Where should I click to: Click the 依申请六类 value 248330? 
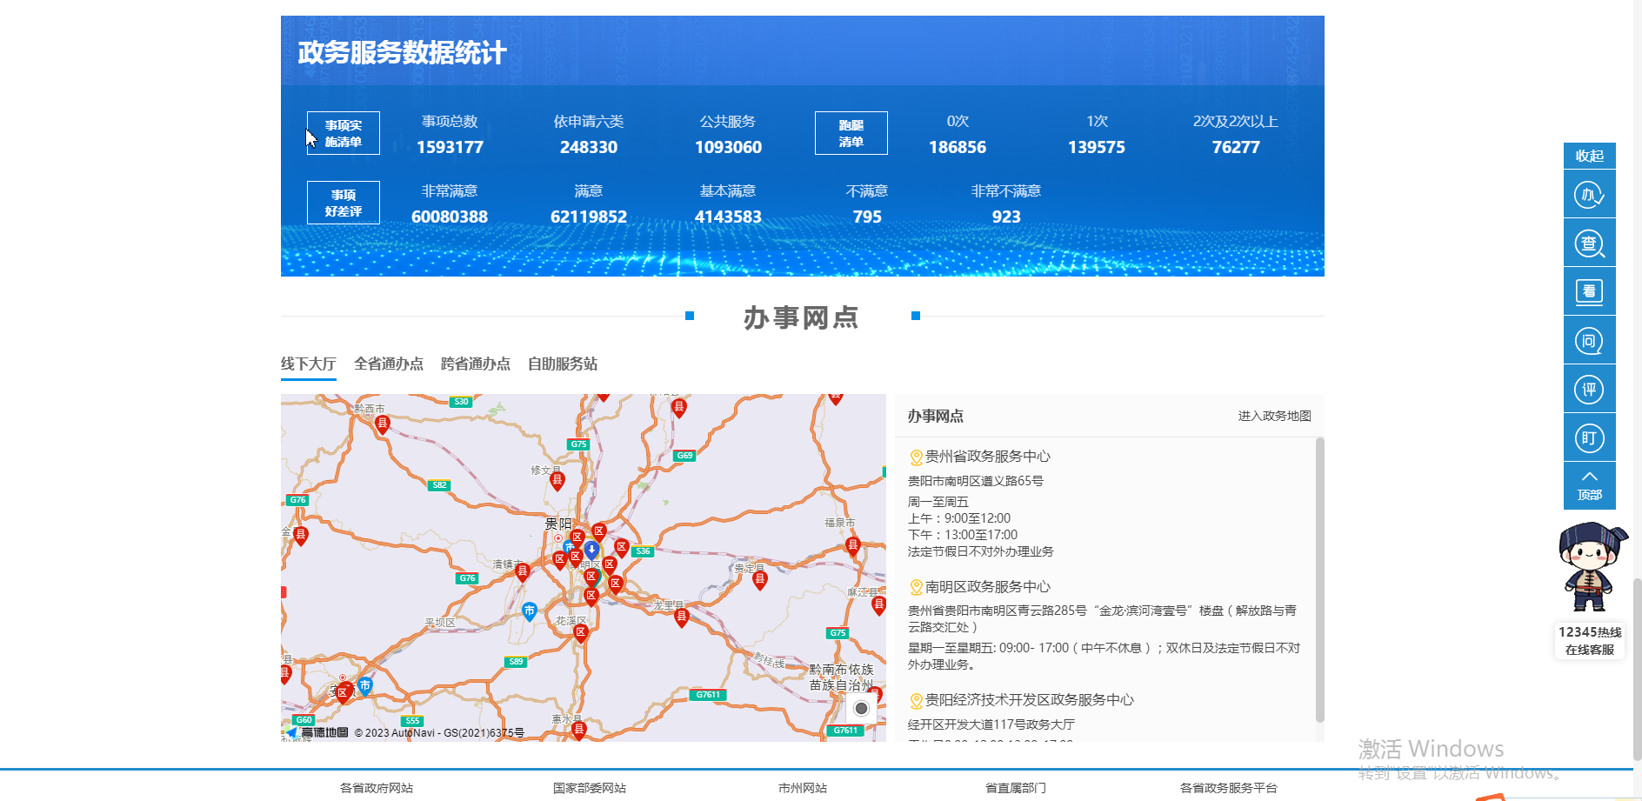(589, 147)
